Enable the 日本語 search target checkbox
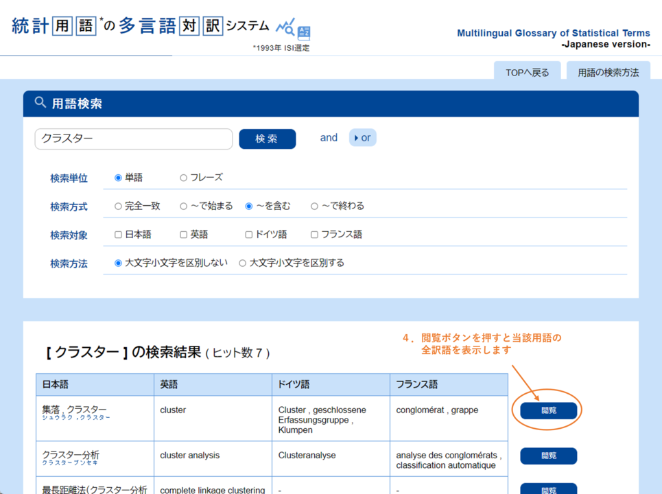662x494 pixels. (118, 235)
